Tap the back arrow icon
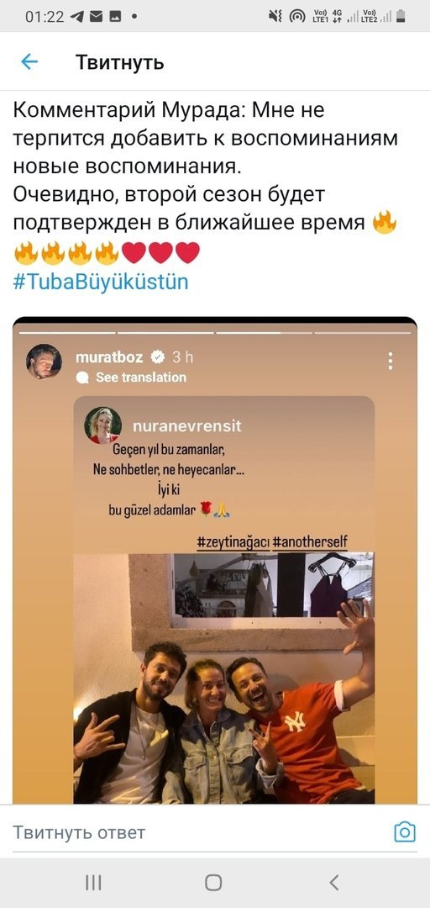Image resolution: width=430 pixels, height=908 pixels. pyautogui.click(x=29, y=62)
